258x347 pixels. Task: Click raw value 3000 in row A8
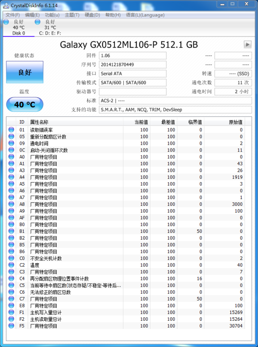[x=237, y=204]
